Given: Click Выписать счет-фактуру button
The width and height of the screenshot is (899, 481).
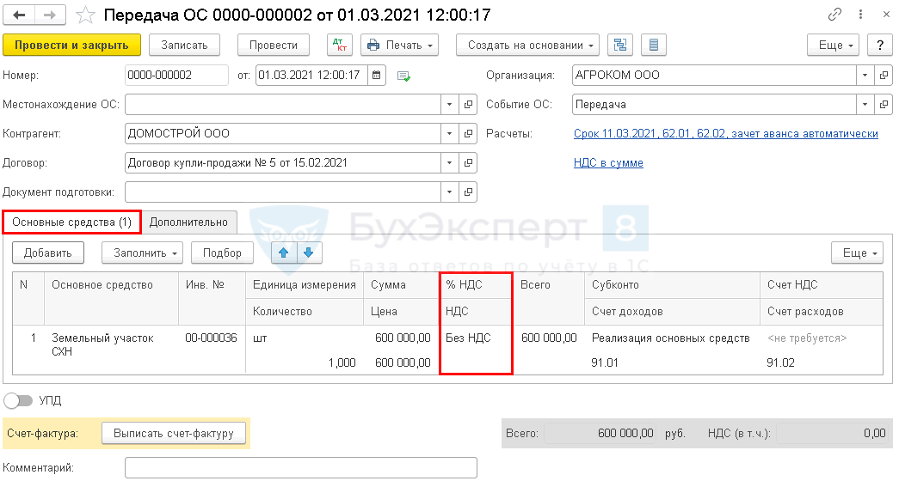Looking at the screenshot, I should (174, 434).
